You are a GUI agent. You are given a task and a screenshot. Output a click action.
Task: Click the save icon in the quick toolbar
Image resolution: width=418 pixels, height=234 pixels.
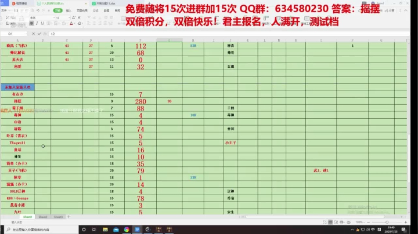16,10
